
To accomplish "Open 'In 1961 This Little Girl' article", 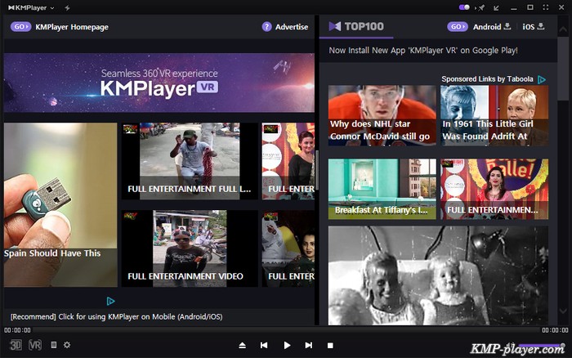I will [x=494, y=116].
